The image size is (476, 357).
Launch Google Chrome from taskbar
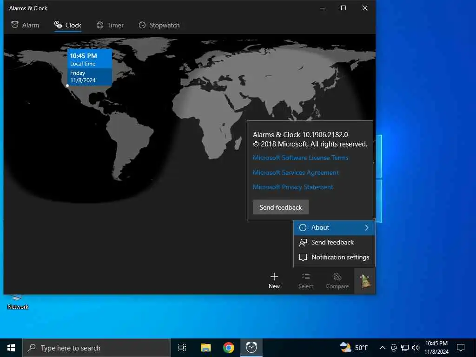pyautogui.click(x=229, y=348)
